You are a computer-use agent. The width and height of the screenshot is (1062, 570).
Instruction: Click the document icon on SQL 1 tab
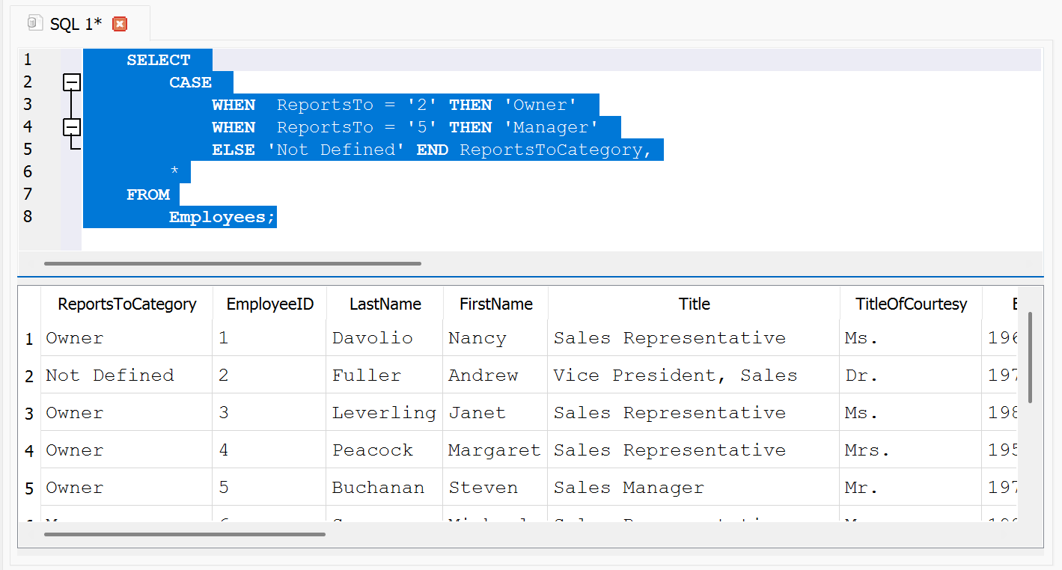click(x=35, y=23)
